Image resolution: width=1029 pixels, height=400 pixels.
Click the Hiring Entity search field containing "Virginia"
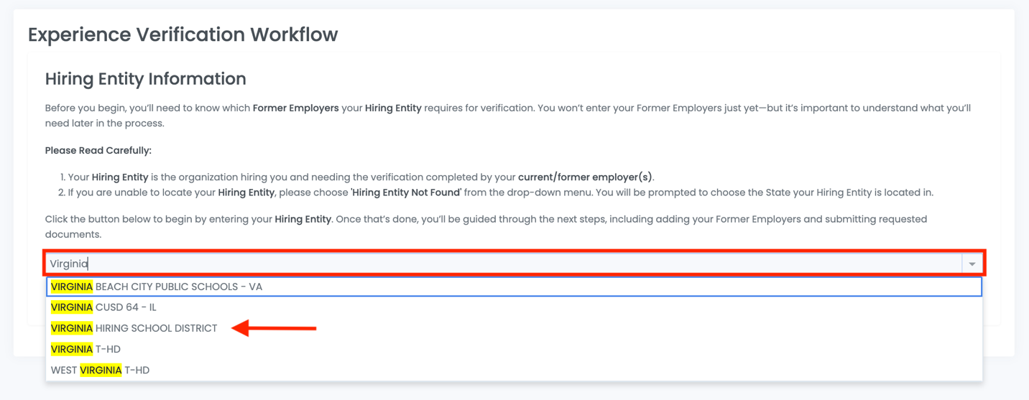pos(503,264)
